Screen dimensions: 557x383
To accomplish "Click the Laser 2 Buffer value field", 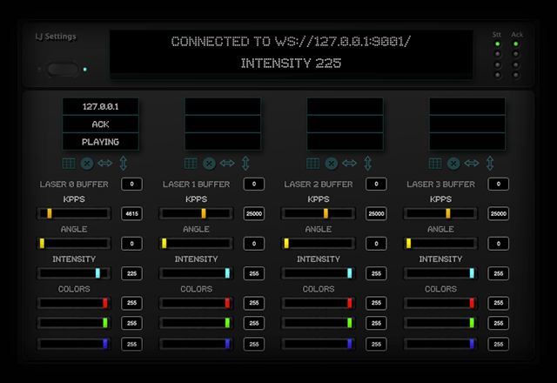I will click(376, 184).
